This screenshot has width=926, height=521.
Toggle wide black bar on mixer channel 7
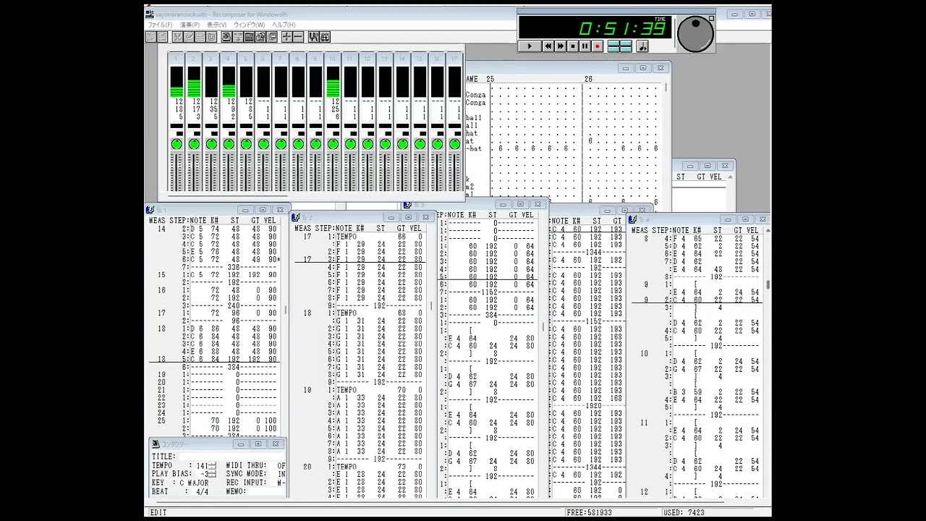coord(281,126)
